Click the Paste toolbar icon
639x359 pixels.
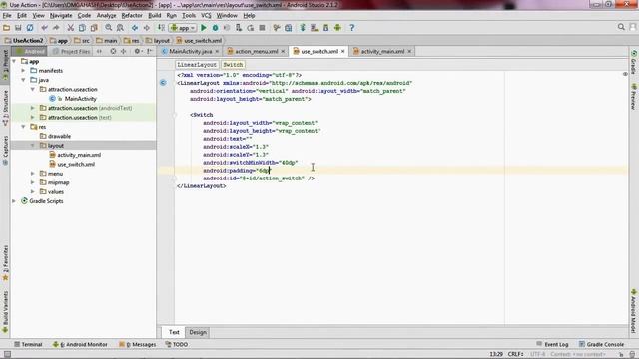tap(94, 28)
